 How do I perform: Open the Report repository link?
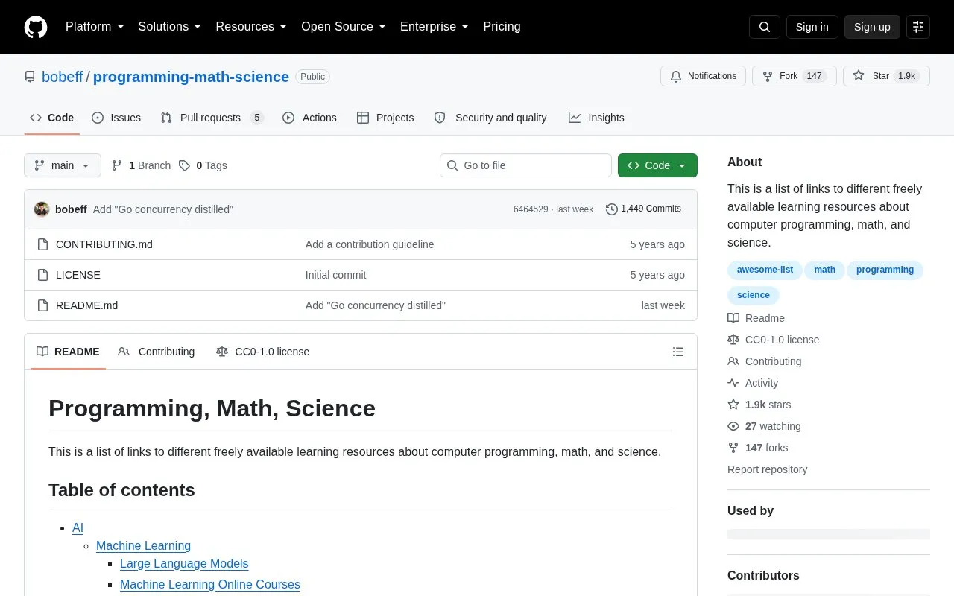pyautogui.click(x=767, y=469)
